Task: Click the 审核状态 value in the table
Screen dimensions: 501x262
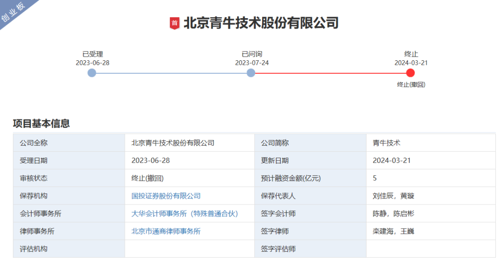Action: pyautogui.click(x=148, y=179)
